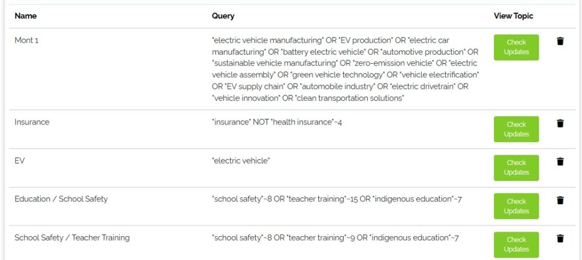Click the Name column header
The image size is (582, 260).
tap(24, 16)
